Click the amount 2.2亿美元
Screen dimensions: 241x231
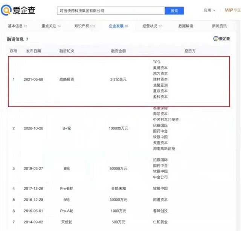(118, 79)
